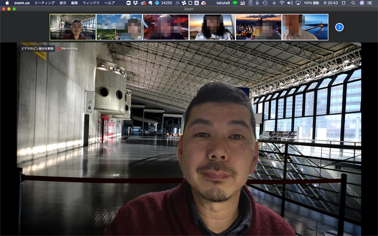
Task: Open the Time Machine menu bar icon
Action: [x=265, y=3]
